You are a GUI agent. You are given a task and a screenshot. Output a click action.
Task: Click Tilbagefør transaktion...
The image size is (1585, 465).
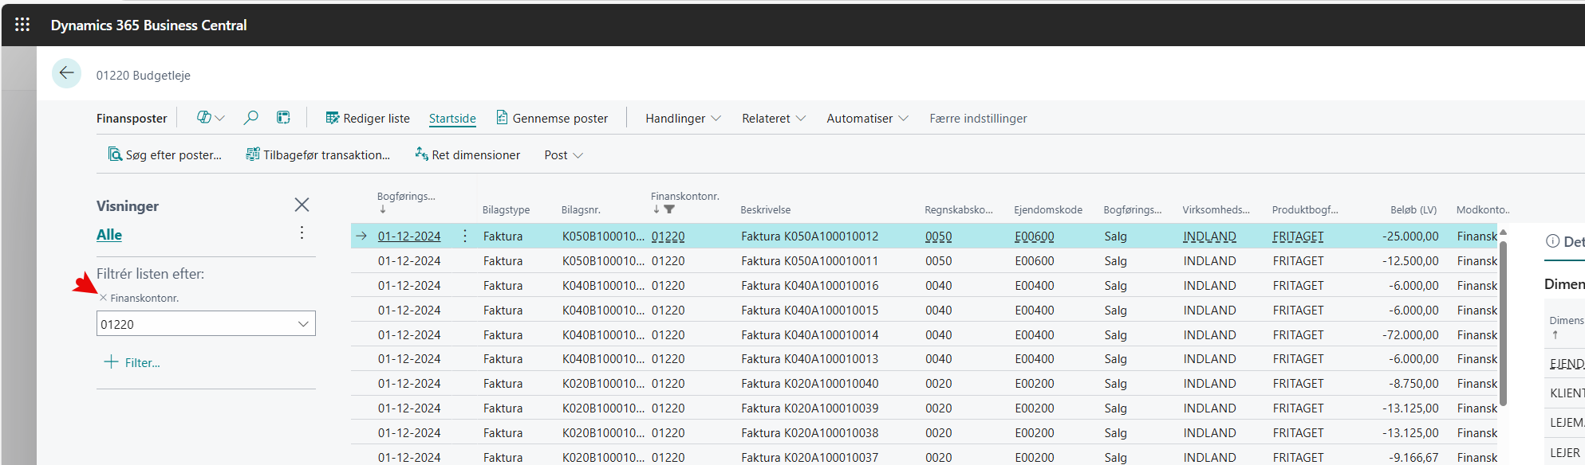(318, 154)
